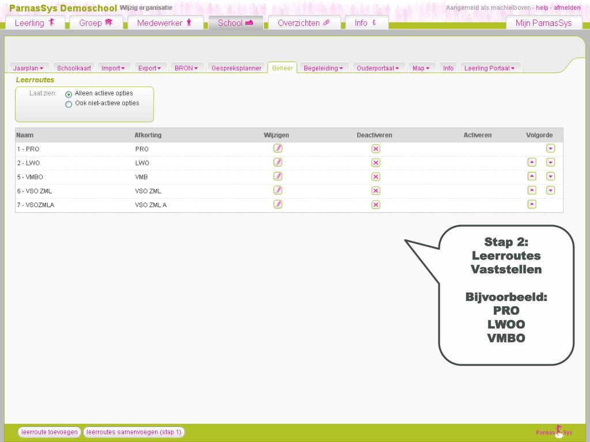
Task: Click the 'VSO ZML A' abbreviation cell
Action: pos(151,205)
